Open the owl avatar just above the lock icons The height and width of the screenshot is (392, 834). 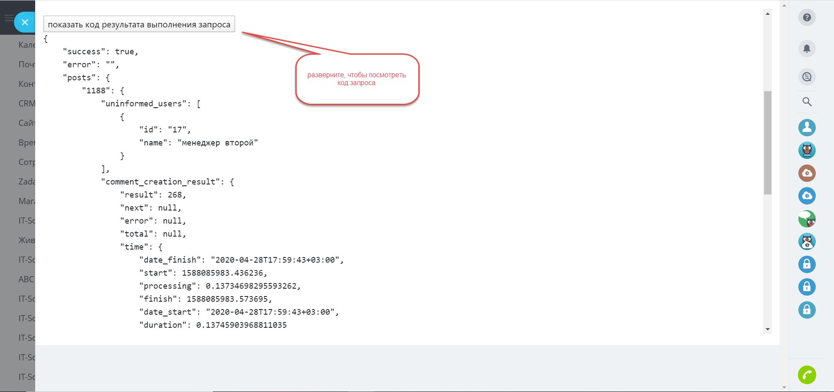click(807, 241)
